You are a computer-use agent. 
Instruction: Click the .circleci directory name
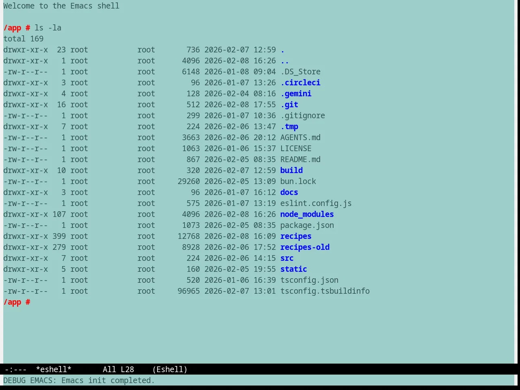click(x=300, y=83)
